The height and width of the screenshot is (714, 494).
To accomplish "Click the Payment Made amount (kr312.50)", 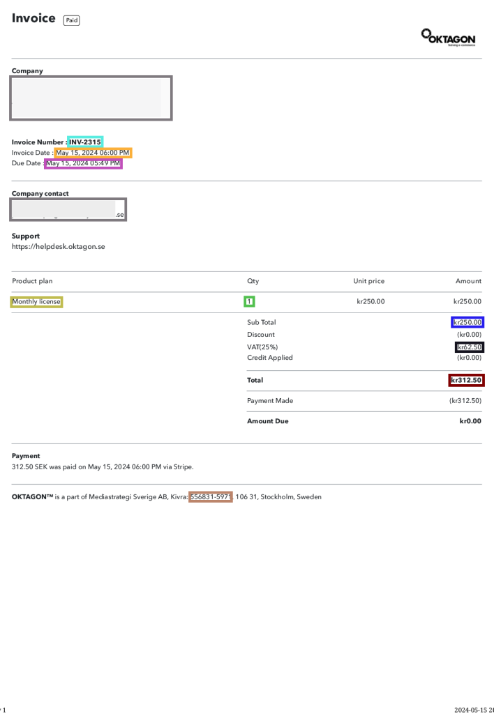I will pyautogui.click(x=465, y=401).
